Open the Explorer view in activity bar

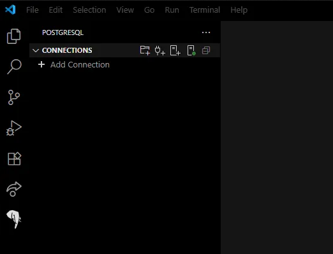click(14, 36)
